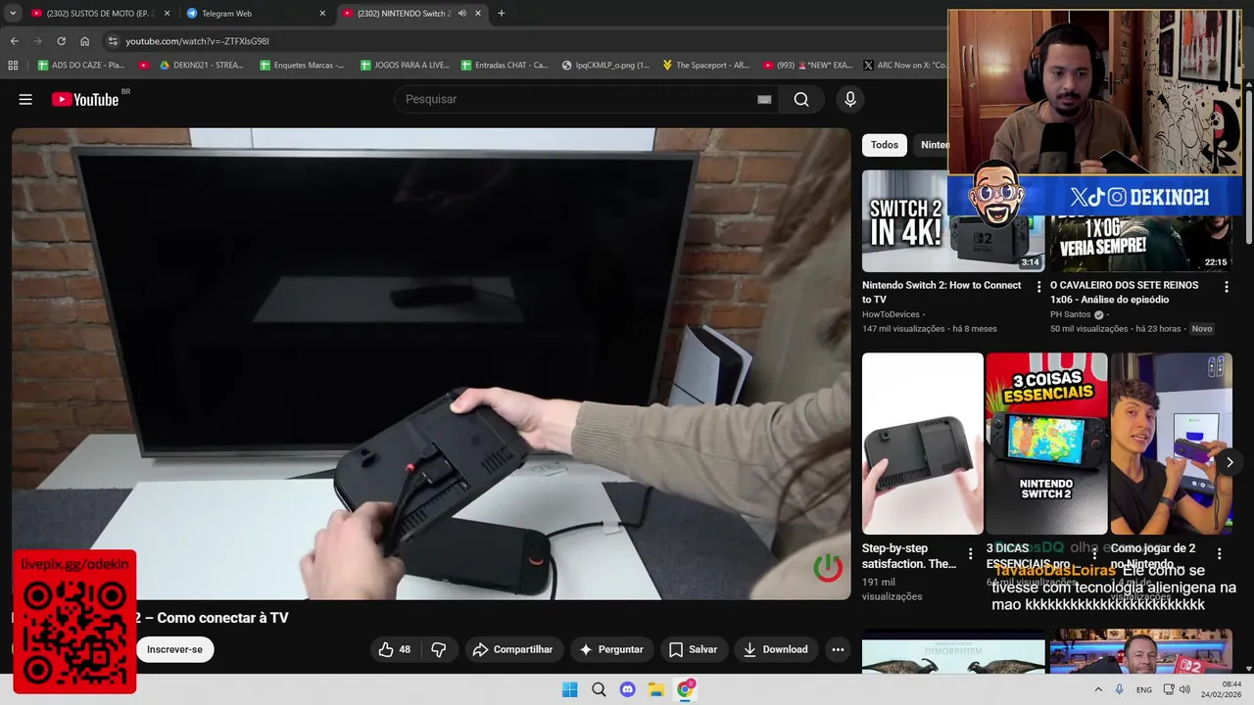Click the address bar URL
Image resolution: width=1254 pixels, height=705 pixels.
coord(197,41)
